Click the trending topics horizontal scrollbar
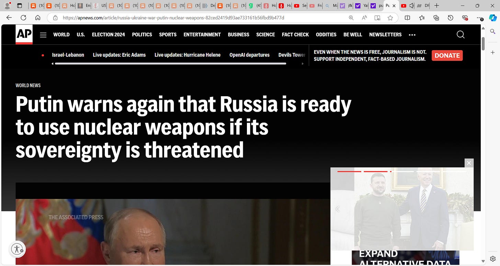Screen dimensions: 500x266 tap(170, 64)
